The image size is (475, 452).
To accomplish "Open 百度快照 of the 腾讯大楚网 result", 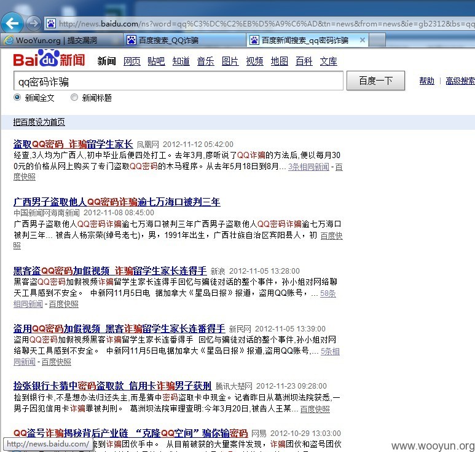I will (315, 409).
